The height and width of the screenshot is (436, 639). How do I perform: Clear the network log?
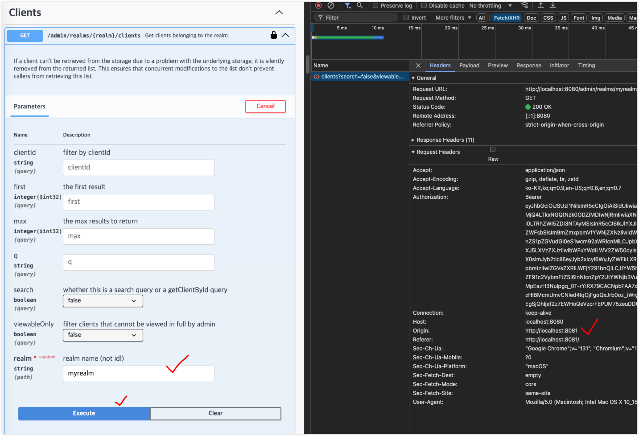pos(331,5)
